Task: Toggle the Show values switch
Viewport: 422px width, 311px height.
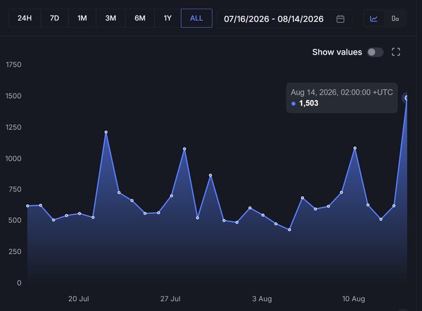Action: pyautogui.click(x=375, y=52)
